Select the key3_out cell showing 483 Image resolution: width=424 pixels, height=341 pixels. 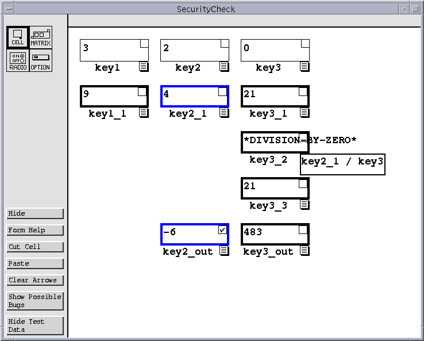coord(270,234)
